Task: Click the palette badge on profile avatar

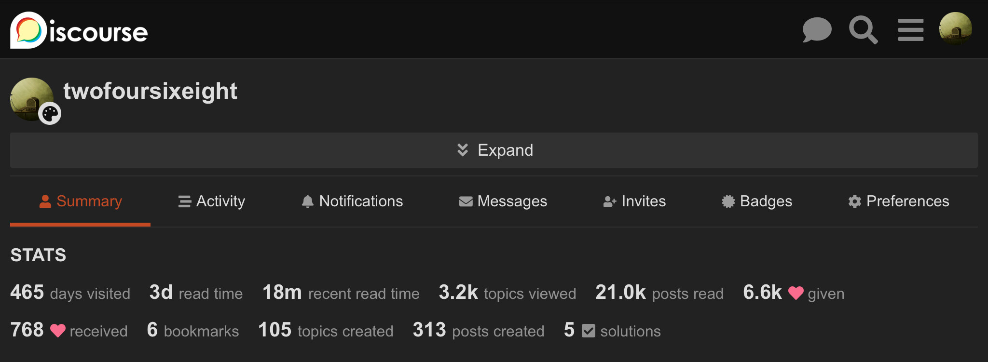Action: [x=50, y=114]
